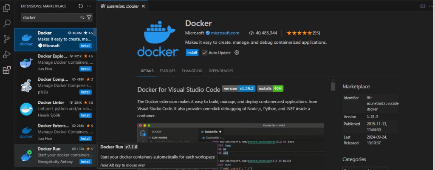Click the extensions list scrollbar thumb
This screenshot has height=170, width=435.
click(95, 32)
